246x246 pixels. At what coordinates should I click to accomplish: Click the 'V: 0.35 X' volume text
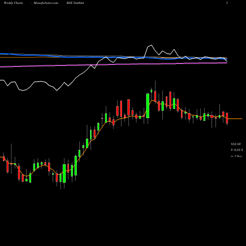point(237,150)
